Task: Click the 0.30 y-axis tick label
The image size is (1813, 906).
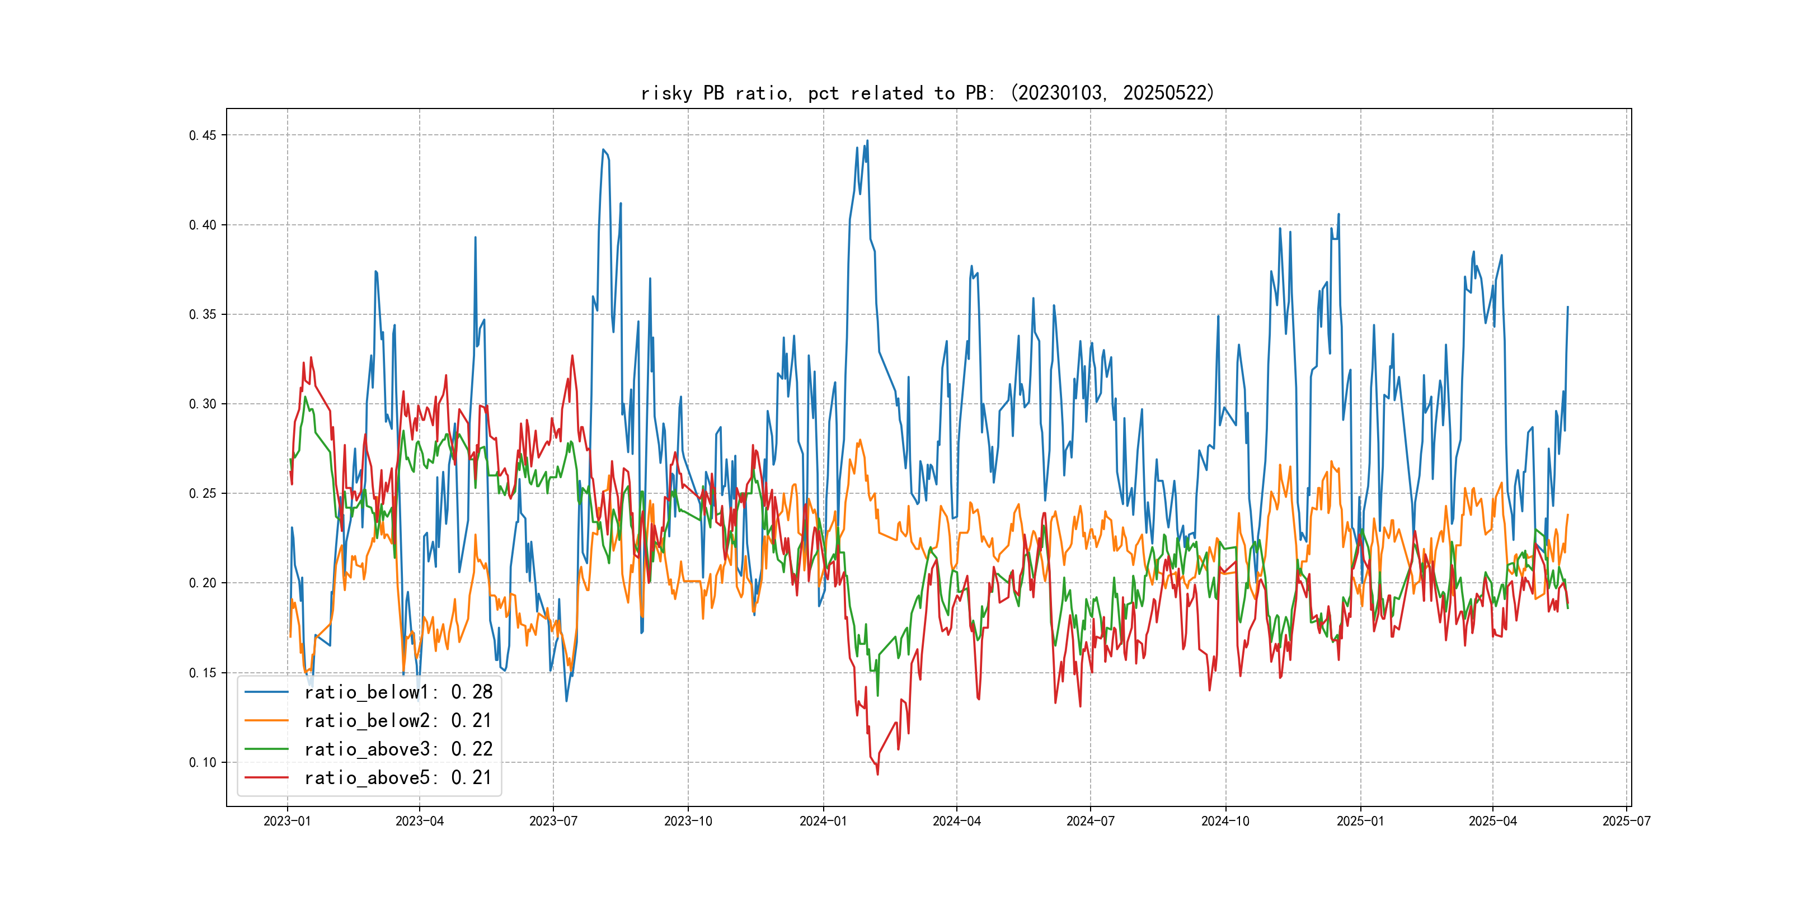Action: coord(203,404)
